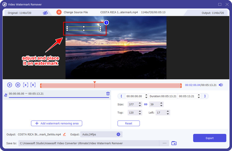The image size is (232, 151).
Task: Click the blue number badge on selection box
Action: (106, 22)
